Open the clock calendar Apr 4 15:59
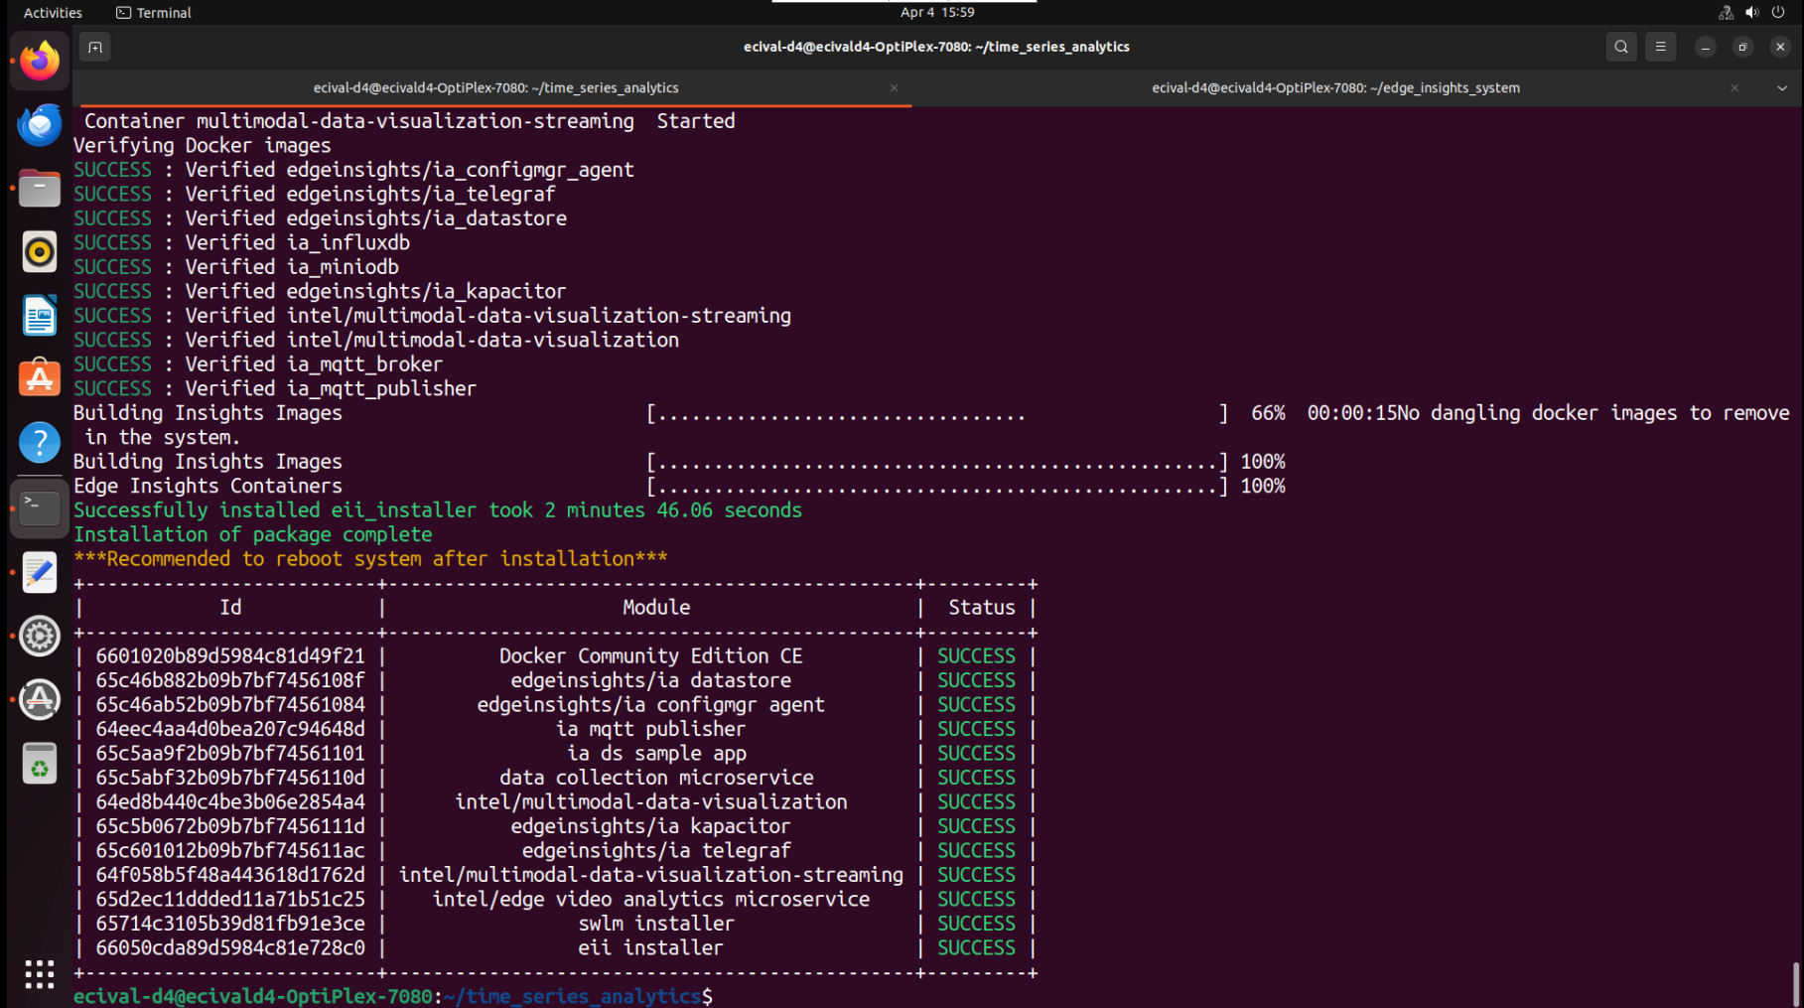 [937, 13]
